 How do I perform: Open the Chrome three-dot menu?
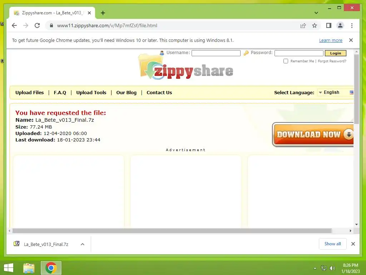pos(352,25)
